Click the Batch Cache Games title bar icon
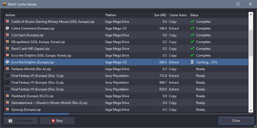The image size is (257, 128). [x=4, y=4]
